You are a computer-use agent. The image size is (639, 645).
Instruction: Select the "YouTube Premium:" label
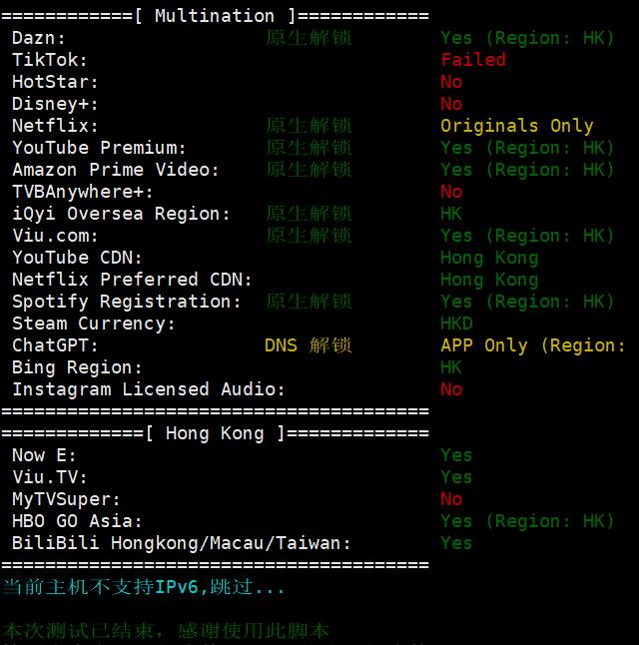(x=99, y=148)
